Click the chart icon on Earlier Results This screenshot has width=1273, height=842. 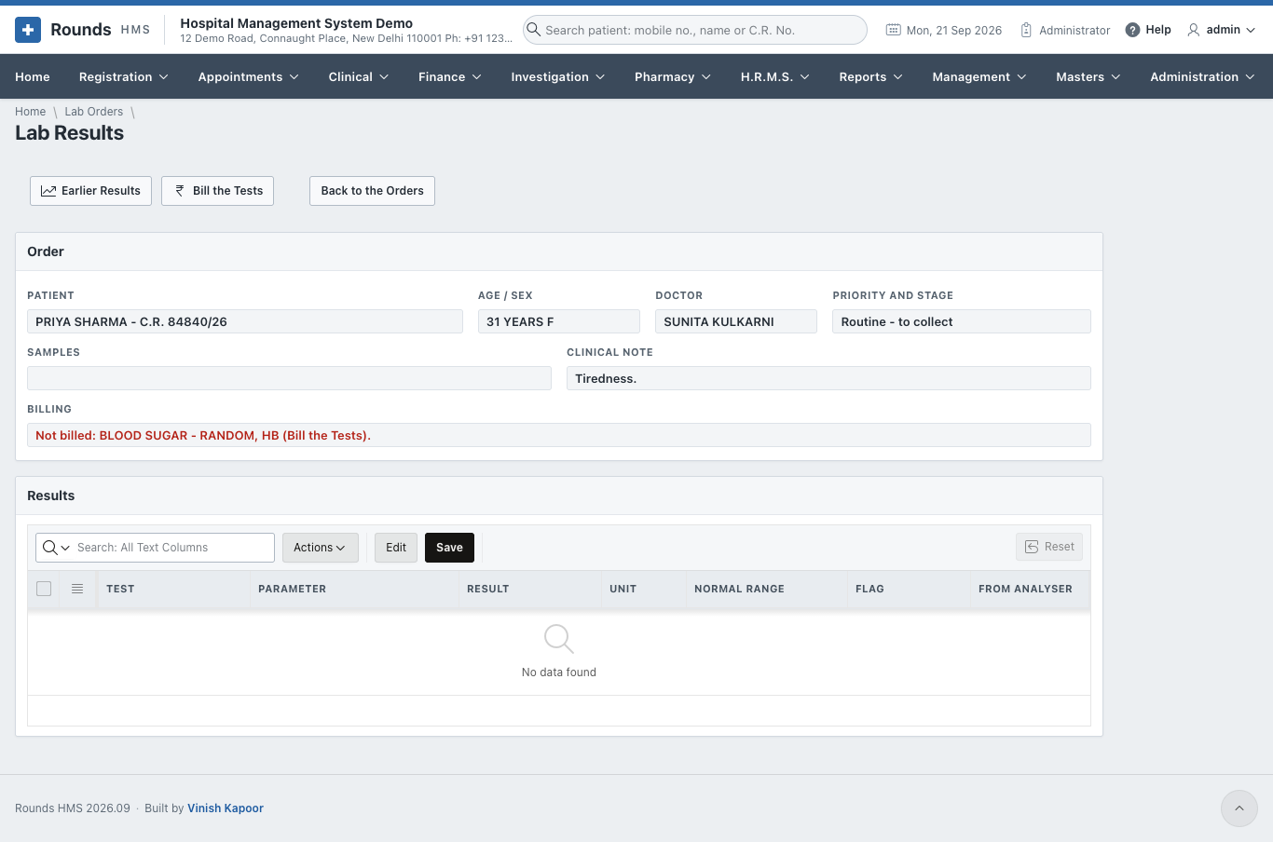pyautogui.click(x=48, y=191)
